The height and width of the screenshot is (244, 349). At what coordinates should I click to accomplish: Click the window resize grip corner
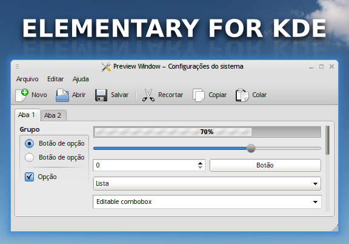point(334,228)
